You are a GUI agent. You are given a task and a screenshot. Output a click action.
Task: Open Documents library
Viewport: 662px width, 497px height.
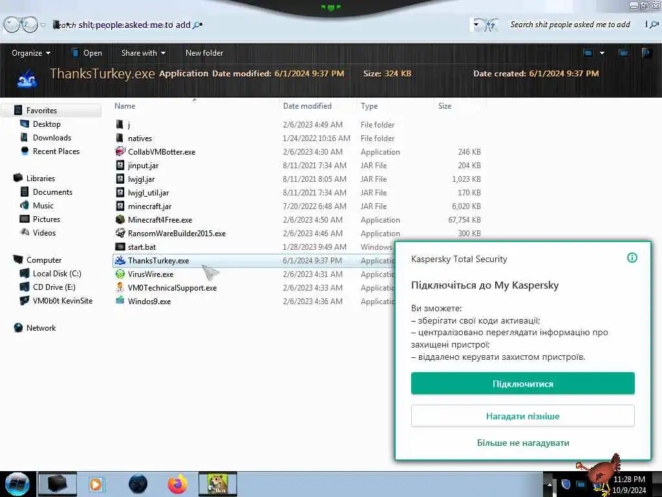[52, 192]
